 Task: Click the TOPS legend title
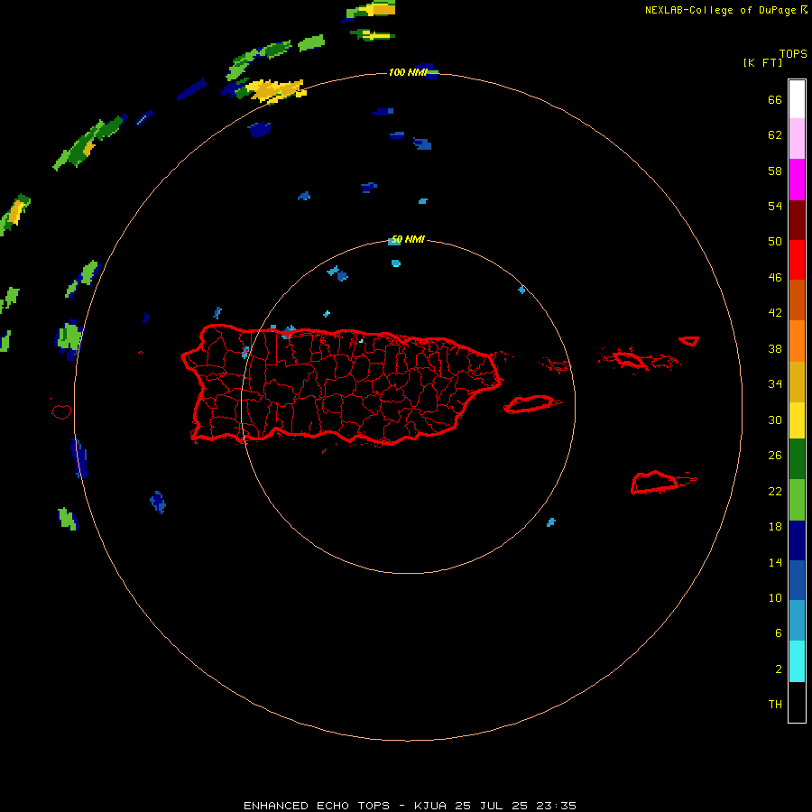coord(793,53)
